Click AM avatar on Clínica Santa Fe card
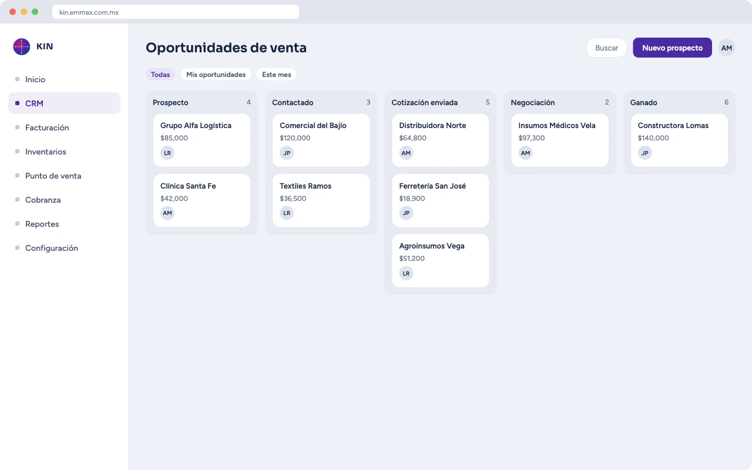752x470 pixels. 167,213
